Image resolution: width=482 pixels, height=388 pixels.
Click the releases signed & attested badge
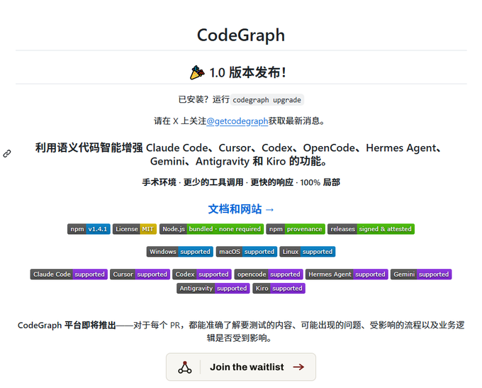371,229
